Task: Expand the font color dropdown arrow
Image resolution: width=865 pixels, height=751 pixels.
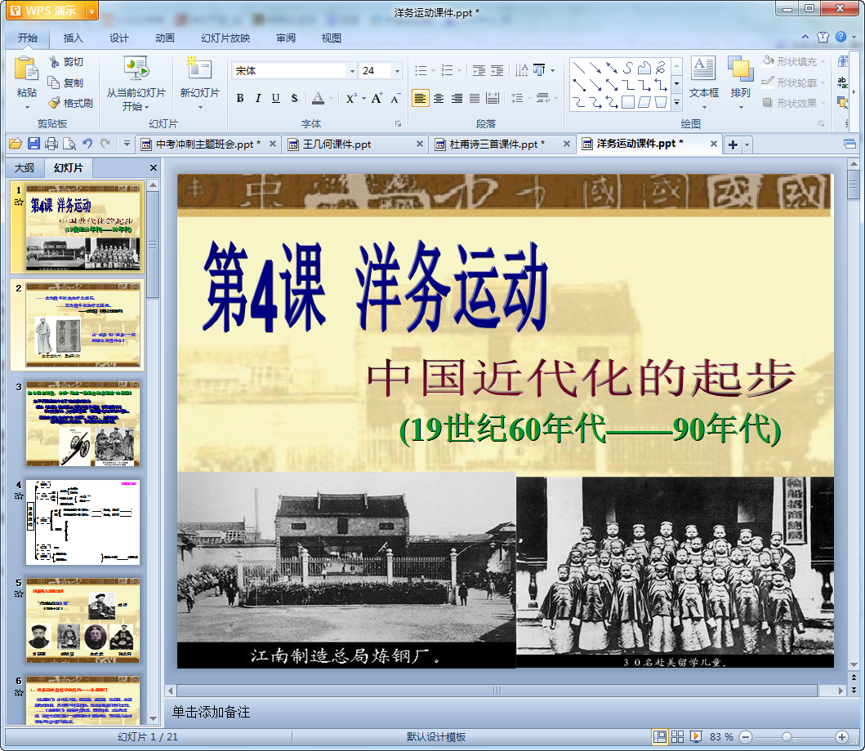Action: pos(331,98)
